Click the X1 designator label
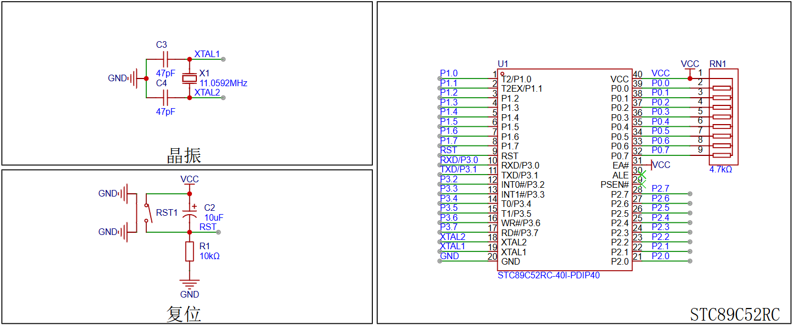793x325 pixels. click(204, 73)
